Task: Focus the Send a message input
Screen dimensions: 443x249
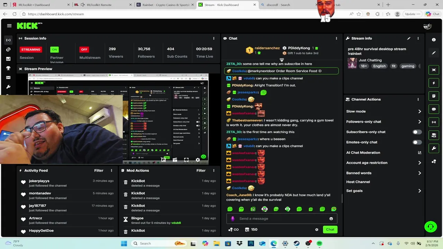Action: click(282, 219)
